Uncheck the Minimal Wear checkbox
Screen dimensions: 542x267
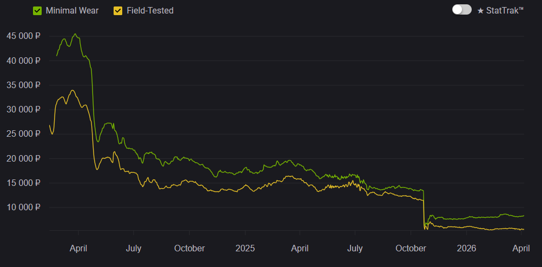click(x=37, y=11)
